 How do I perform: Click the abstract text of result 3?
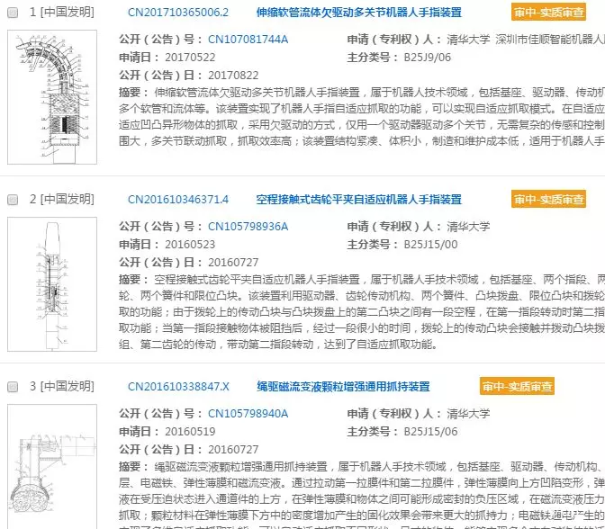tap(362, 494)
